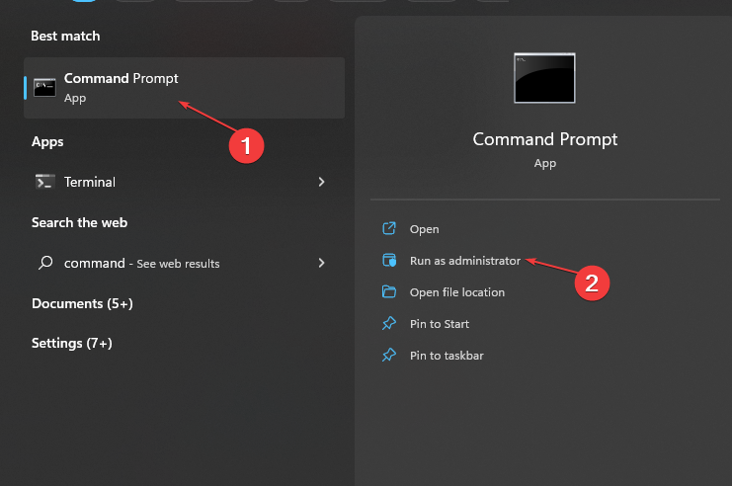Image resolution: width=732 pixels, height=486 pixels.
Task: Open "command - See web results" entry
Action: (141, 263)
